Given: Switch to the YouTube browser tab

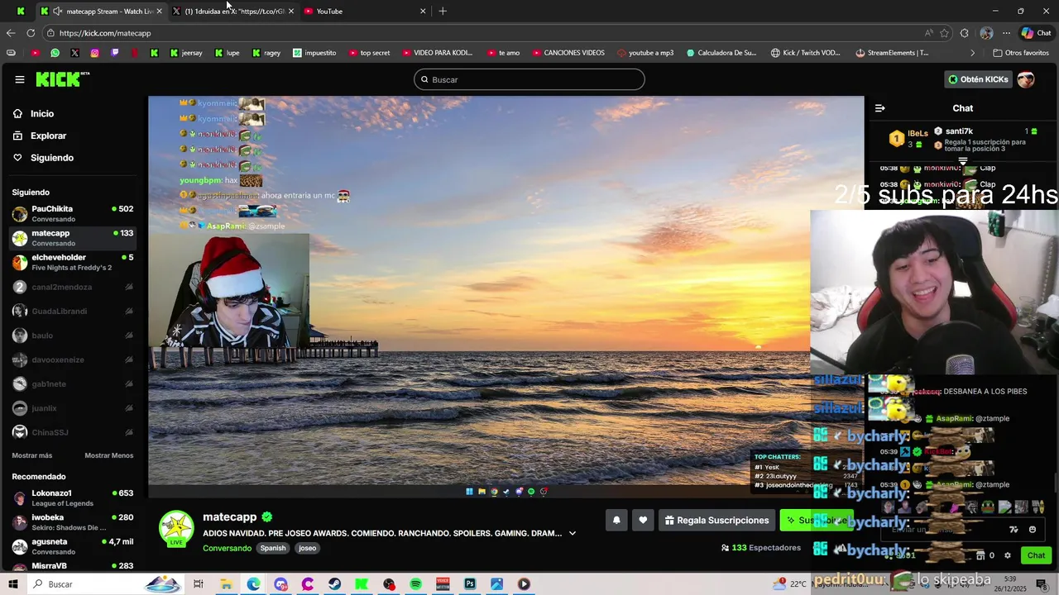Looking at the screenshot, I should [365, 11].
